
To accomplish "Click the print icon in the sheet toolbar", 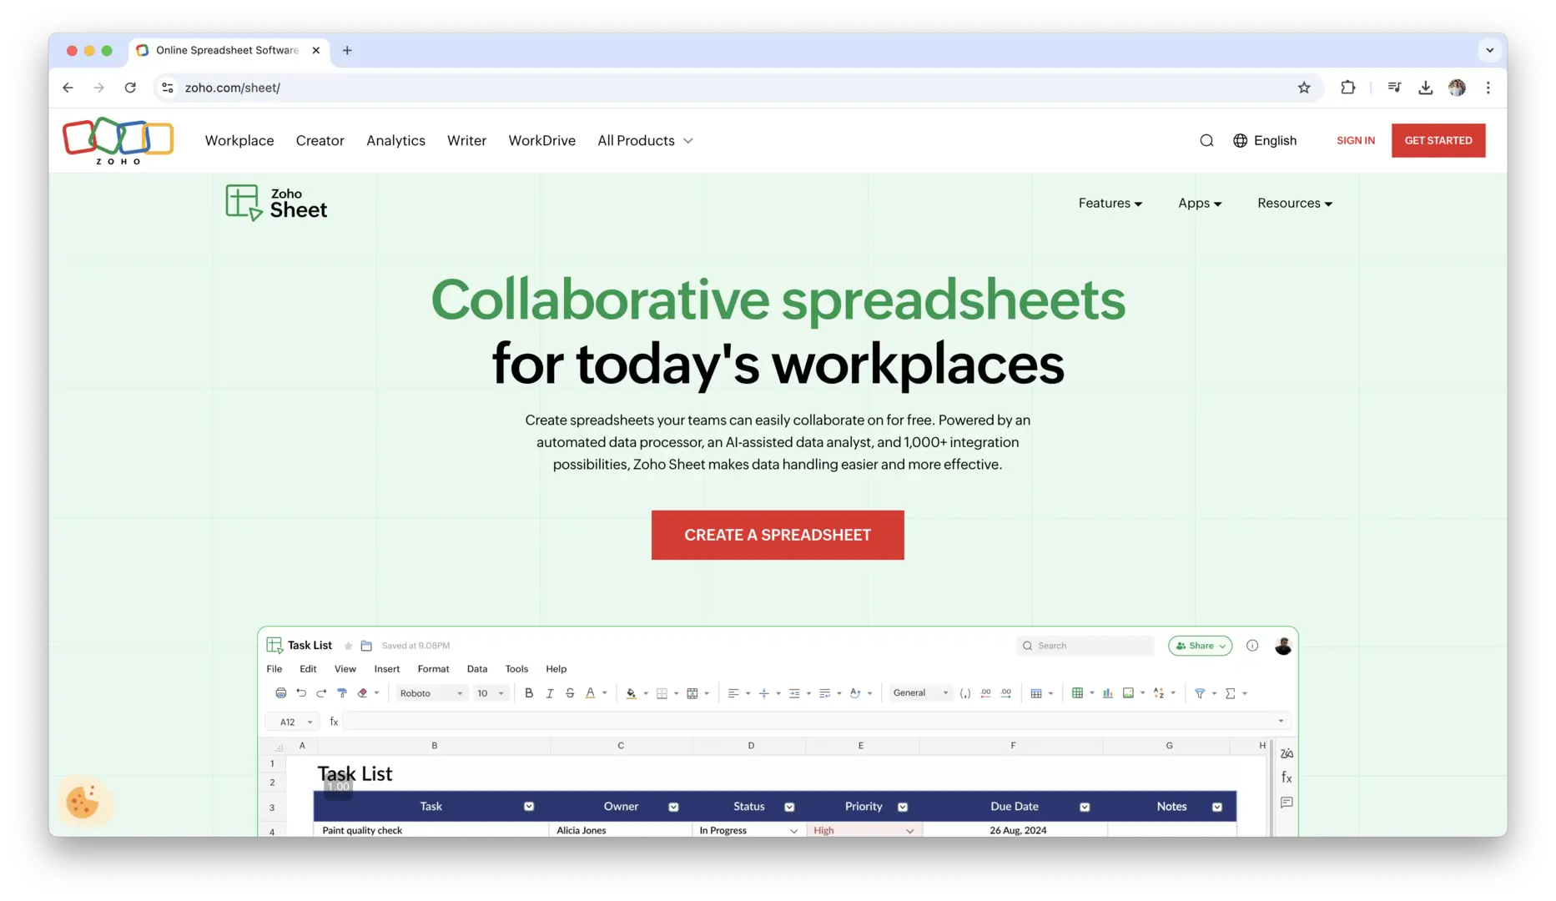I will (x=281, y=693).
